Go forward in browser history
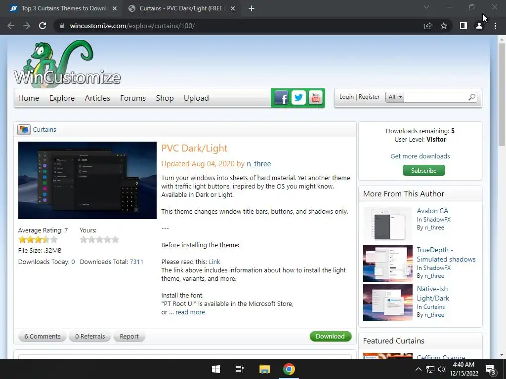506x379 pixels. pyautogui.click(x=27, y=26)
